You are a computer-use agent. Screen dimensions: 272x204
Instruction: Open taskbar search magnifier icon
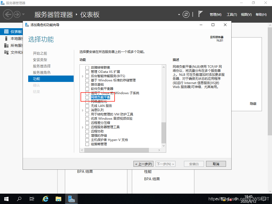tap(19, 199)
